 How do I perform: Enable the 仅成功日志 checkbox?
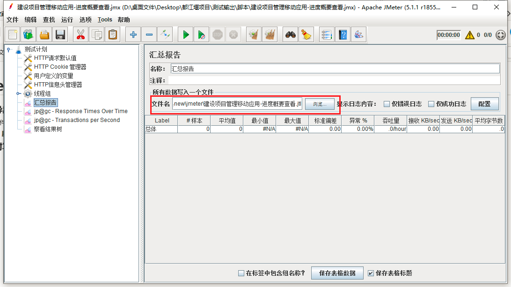point(431,104)
